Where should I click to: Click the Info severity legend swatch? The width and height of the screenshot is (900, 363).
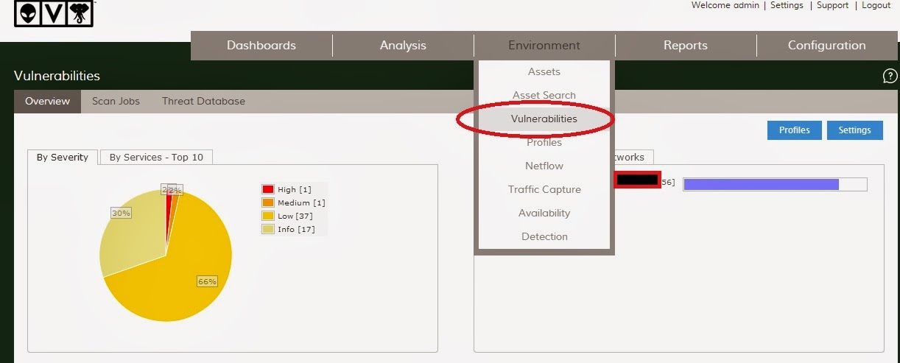pos(267,230)
